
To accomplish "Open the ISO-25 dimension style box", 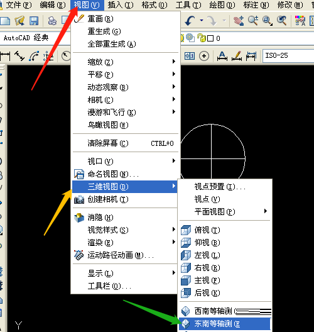I will [x=288, y=56].
